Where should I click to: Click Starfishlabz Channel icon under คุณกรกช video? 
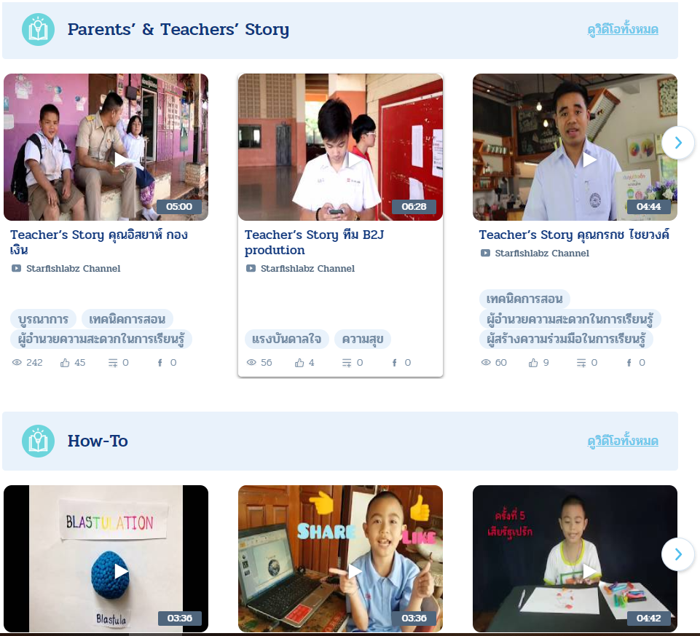485,254
